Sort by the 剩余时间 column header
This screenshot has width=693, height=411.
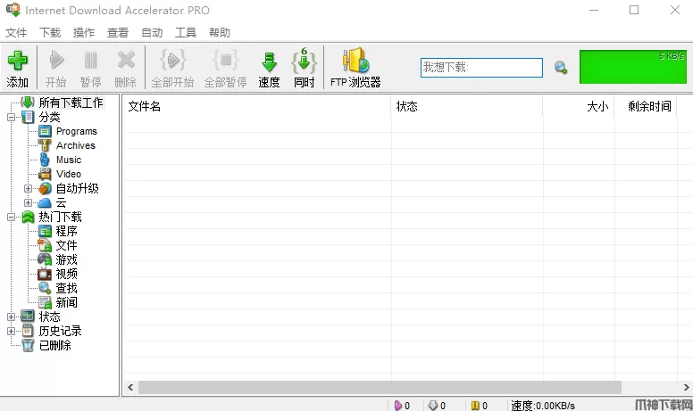pyautogui.click(x=649, y=106)
